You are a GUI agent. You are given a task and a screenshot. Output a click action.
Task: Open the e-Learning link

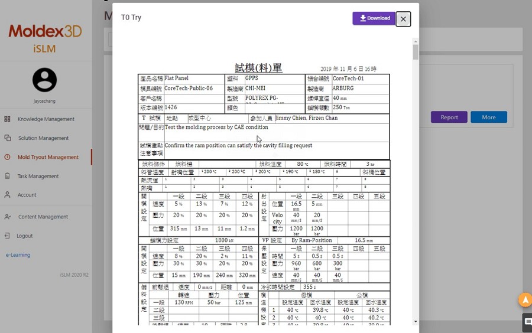click(18, 254)
